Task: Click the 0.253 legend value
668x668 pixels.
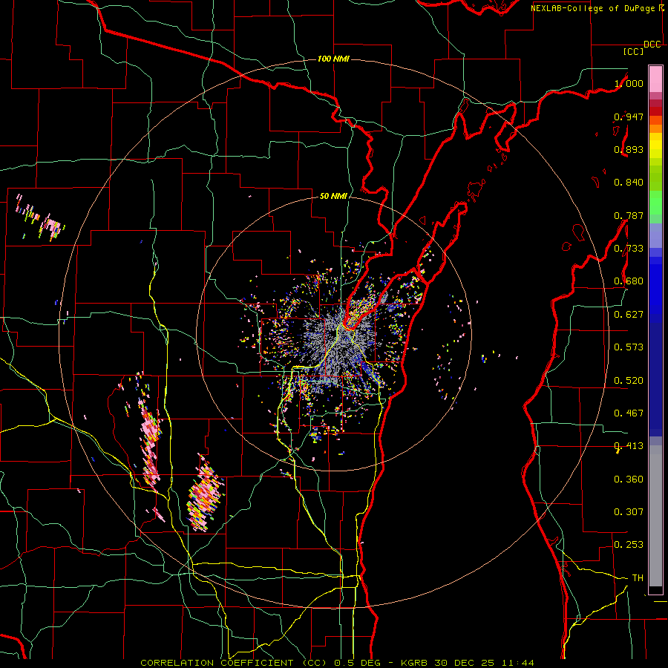Action: [629, 545]
